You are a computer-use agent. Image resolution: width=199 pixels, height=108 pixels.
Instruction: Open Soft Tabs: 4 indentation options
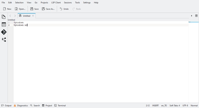(x=175, y=106)
